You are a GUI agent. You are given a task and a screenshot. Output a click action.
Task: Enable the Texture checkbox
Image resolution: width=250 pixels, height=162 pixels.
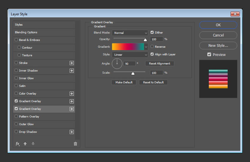click(x=19, y=55)
